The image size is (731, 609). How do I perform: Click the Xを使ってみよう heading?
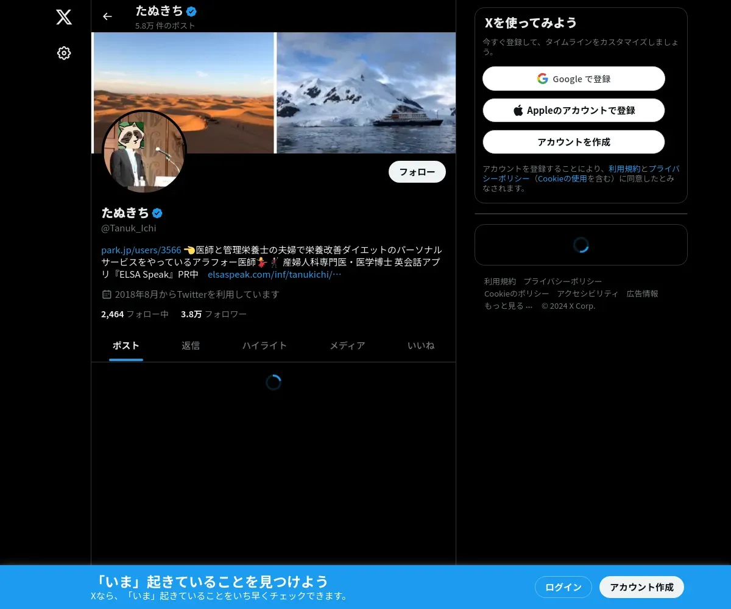(531, 23)
